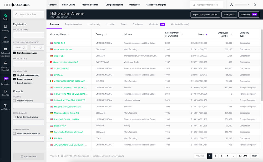This screenshot has width=263, height=162.
Task: Open the Location filter sidebar icon
Action: 5,39
